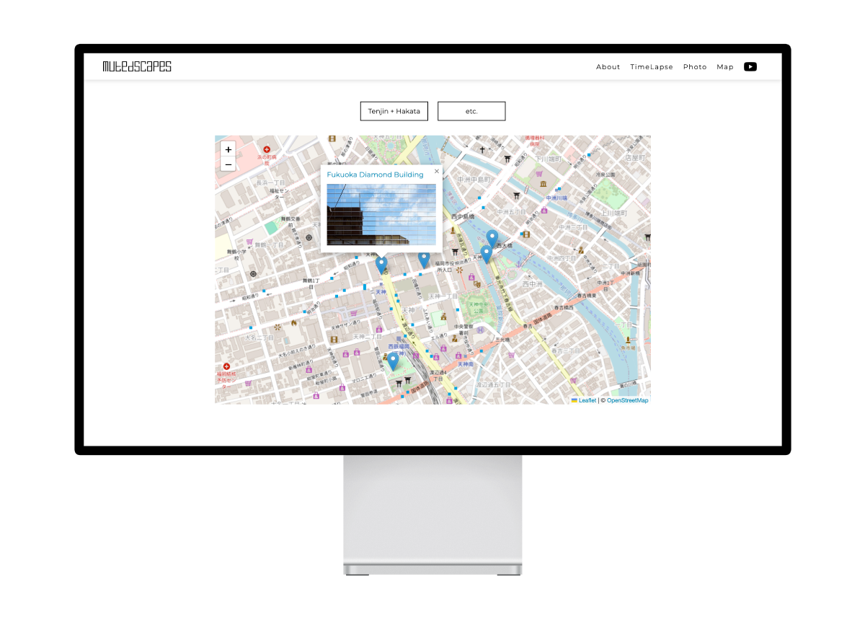Zoom out of the map
This screenshot has height=618, width=865.
point(229,164)
